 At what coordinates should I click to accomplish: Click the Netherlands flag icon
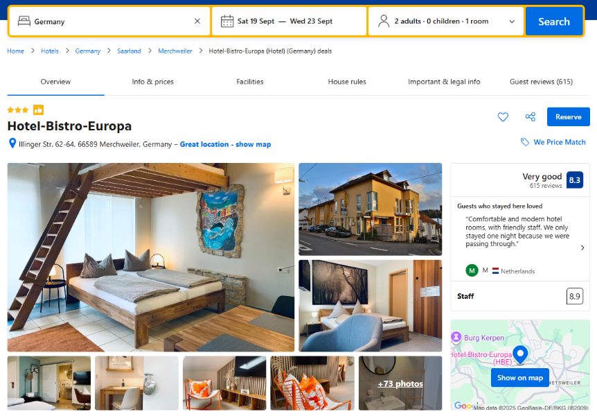tap(495, 270)
